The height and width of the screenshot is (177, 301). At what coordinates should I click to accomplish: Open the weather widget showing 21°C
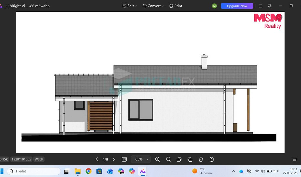tap(202, 171)
